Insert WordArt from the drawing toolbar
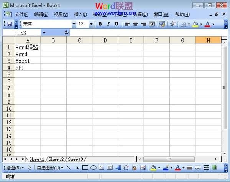This screenshot has width=230, height=182. [118, 168]
